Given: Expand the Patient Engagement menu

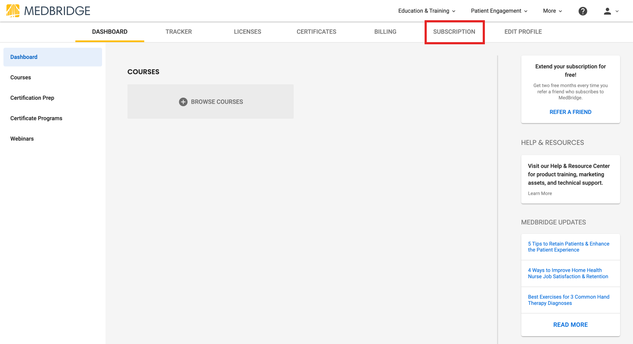Looking at the screenshot, I should (x=499, y=11).
